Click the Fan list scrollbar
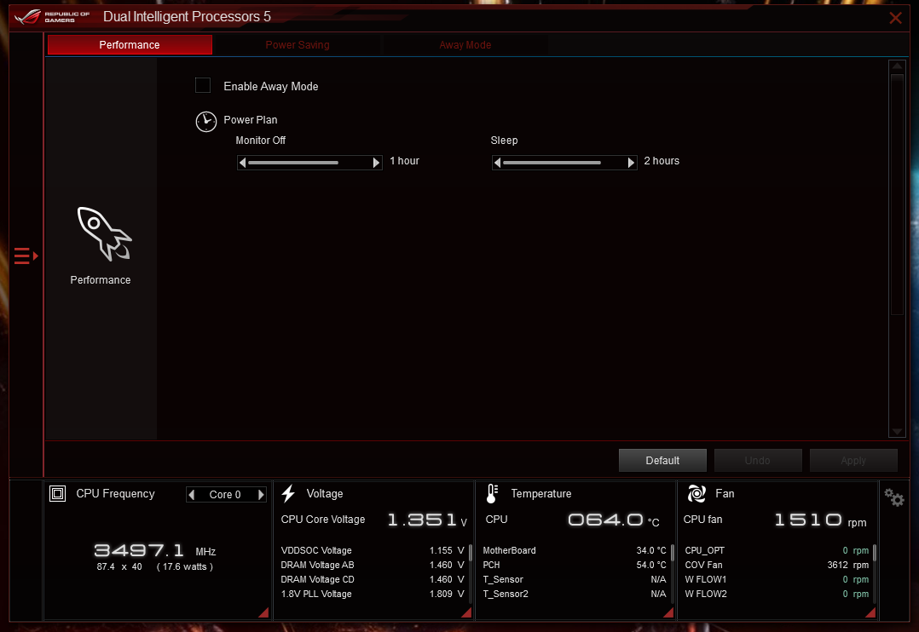 point(875,573)
